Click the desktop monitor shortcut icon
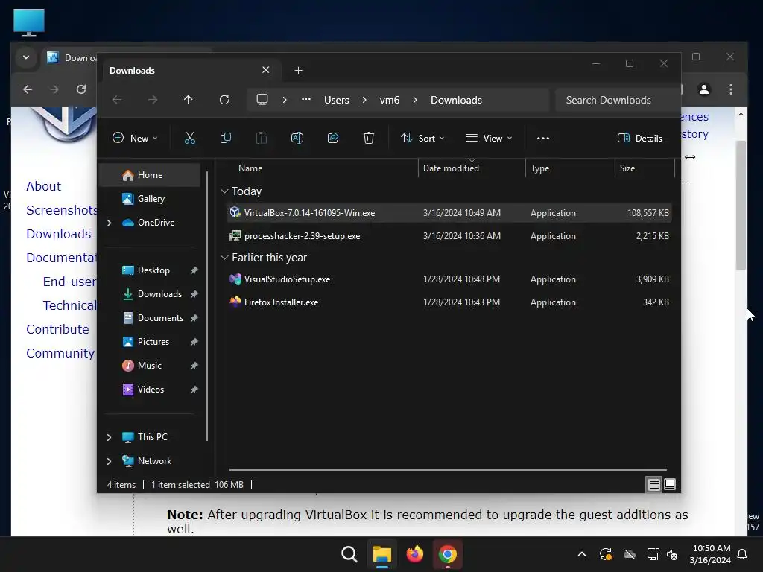The image size is (763, 572). (29, 23)
